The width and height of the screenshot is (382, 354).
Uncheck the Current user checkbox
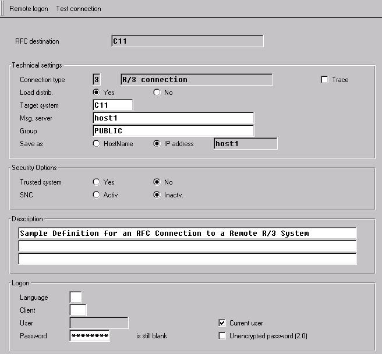tap(222, 323)
